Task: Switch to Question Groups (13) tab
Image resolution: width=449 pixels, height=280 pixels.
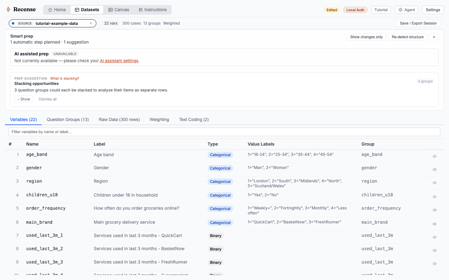Action: pyautogui.click(x=68, y=119)
